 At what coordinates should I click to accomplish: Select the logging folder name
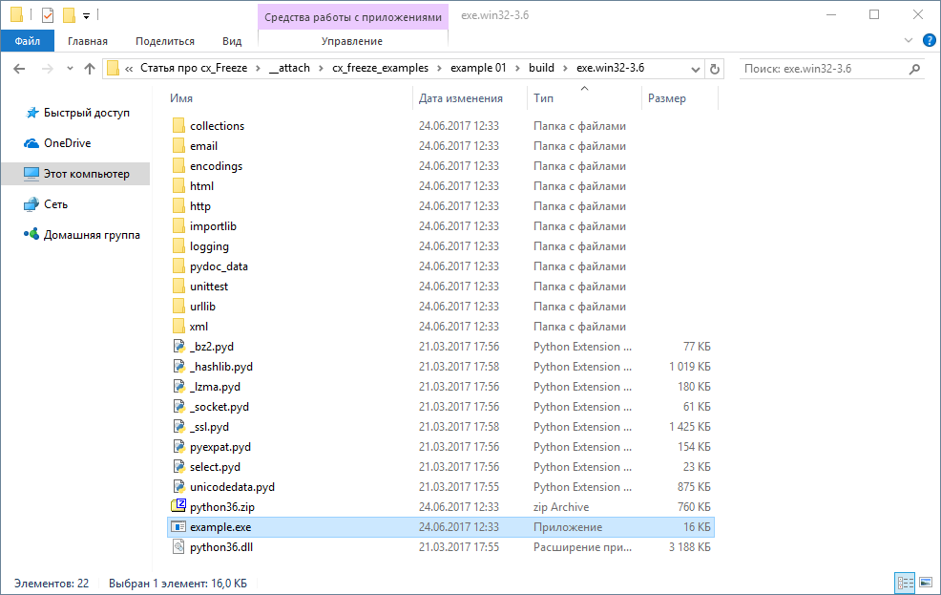coord(209,246)
